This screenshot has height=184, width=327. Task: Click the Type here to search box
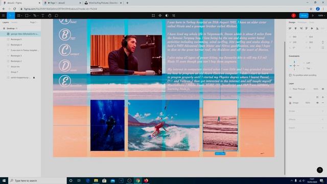37,180
